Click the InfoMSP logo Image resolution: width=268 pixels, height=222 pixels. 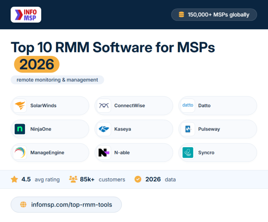26,15
